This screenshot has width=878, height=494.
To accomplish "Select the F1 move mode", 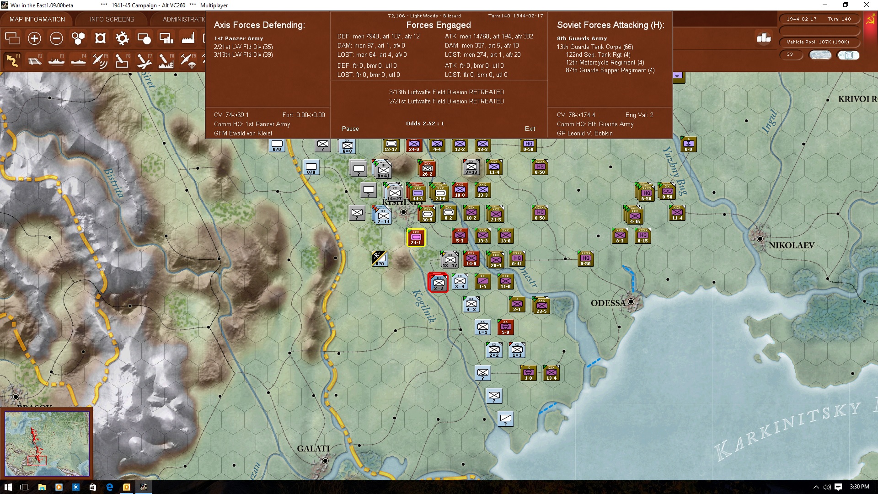I will pos(12,60).
